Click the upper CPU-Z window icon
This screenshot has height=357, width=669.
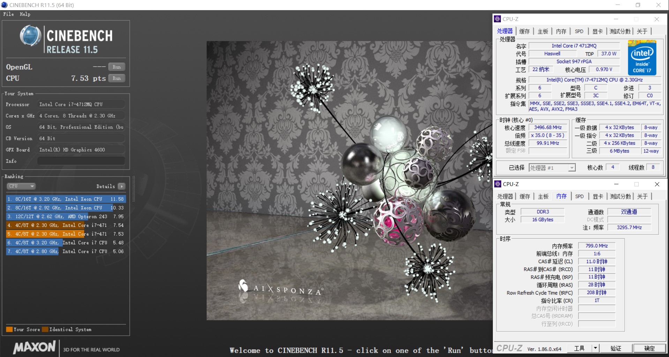click(498, 19)
